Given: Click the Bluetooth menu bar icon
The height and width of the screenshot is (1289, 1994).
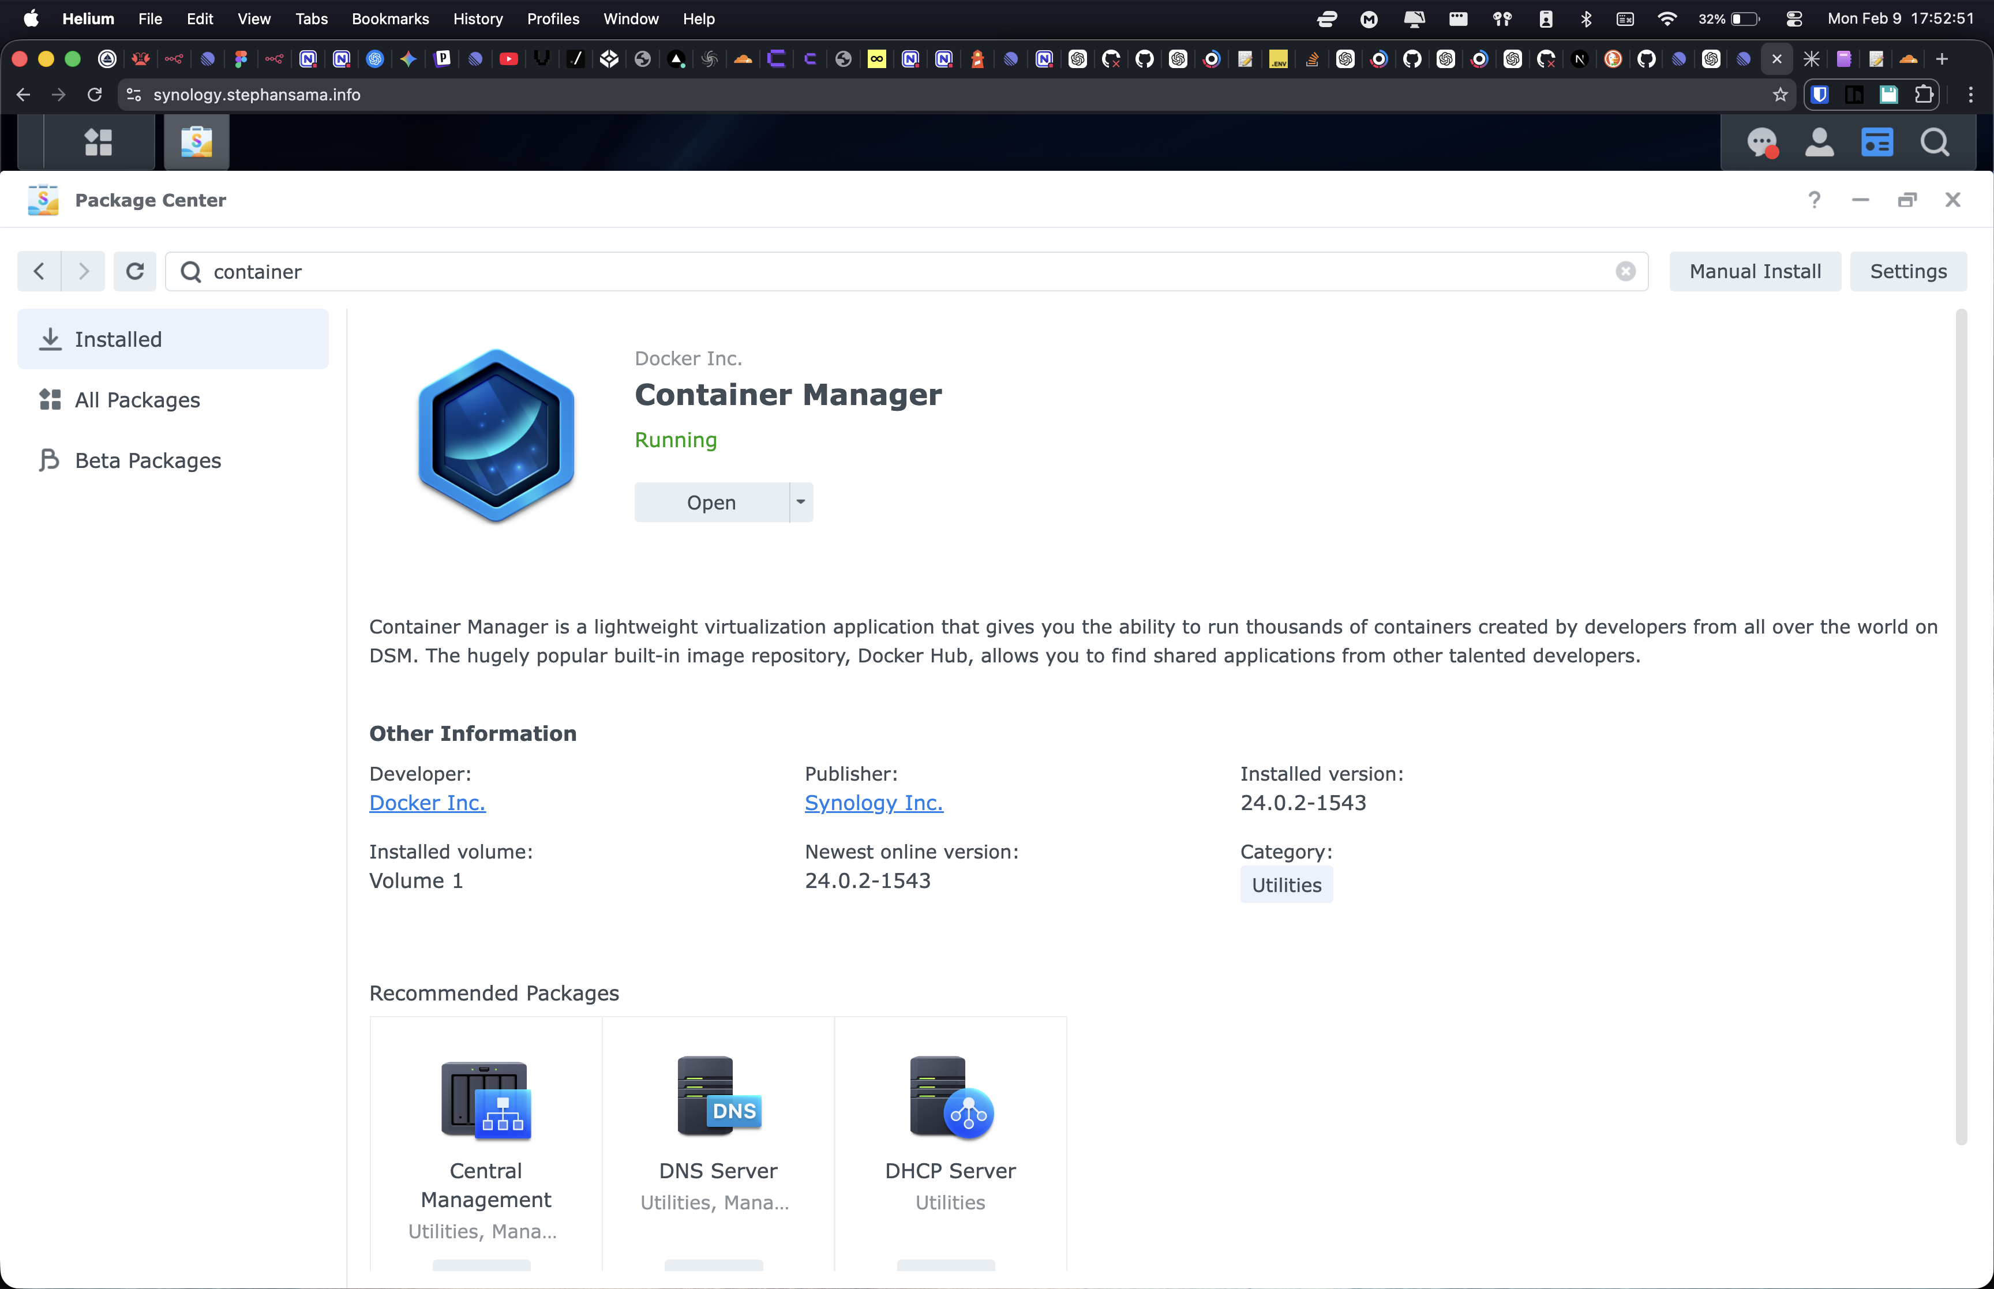Looking at the screenshot, I should [x=1586, y=18].
